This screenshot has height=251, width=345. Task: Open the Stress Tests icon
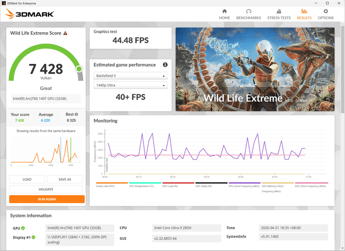[x=279, y=11]
